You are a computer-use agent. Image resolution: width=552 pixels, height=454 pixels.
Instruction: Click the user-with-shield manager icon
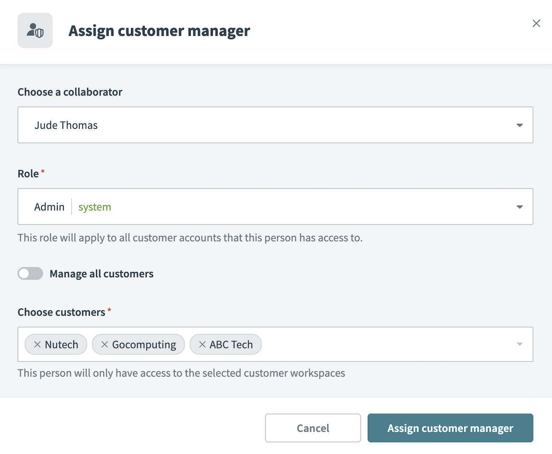click(35, 30)
